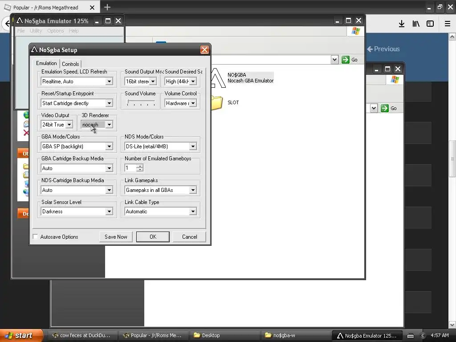
Task: Switch to 'Popular - /r/Roms Me...' taskbar item
Action: (x=153, y=335)
